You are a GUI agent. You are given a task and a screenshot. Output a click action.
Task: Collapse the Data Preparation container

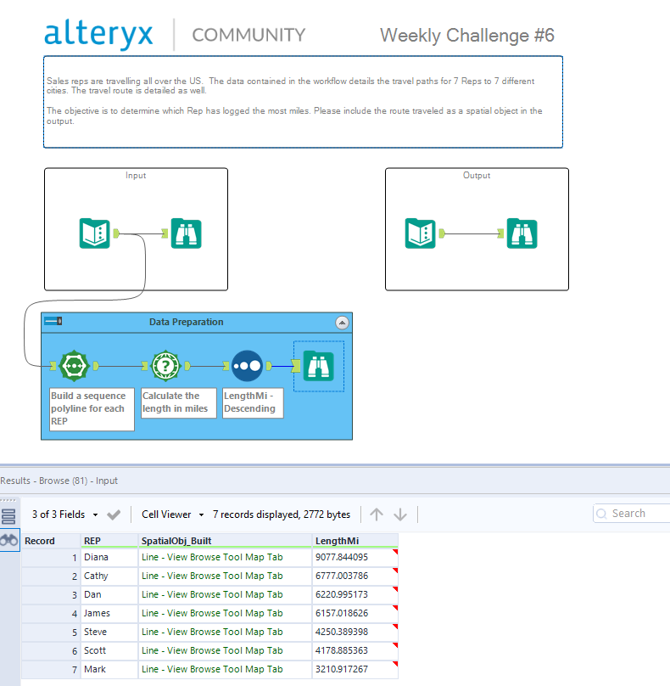pyautogui.click(x=343, y=323)
